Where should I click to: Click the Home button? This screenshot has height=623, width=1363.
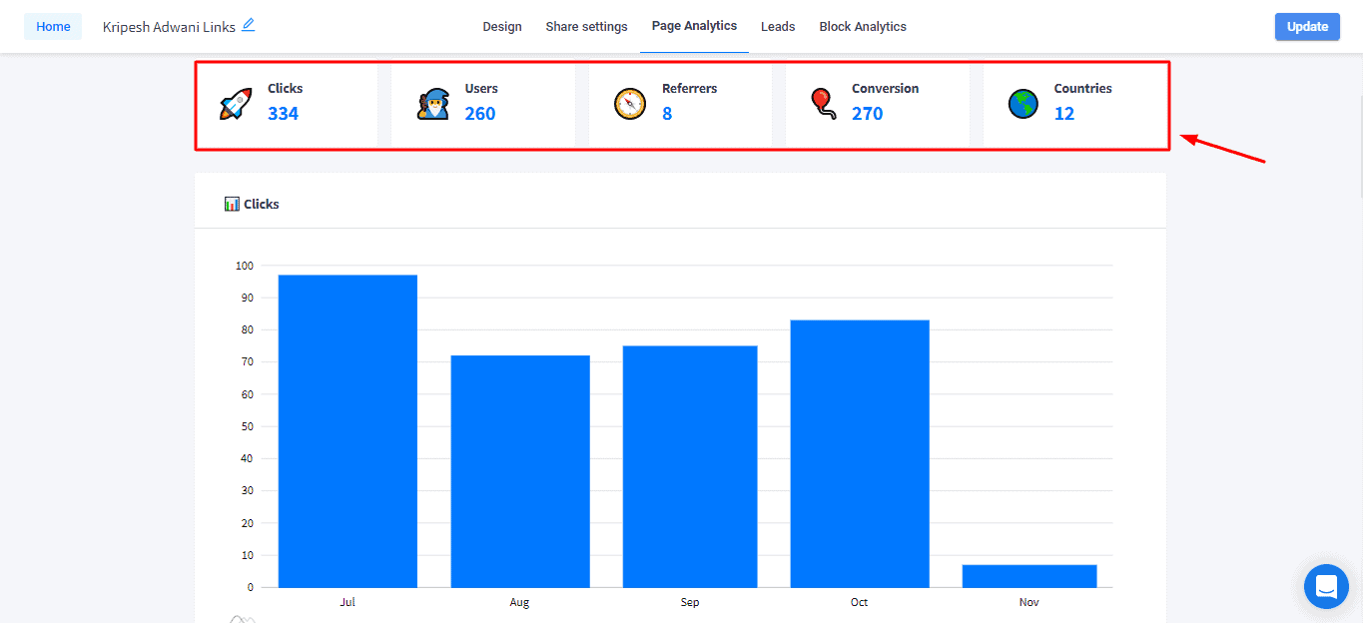tap(53, 27)
